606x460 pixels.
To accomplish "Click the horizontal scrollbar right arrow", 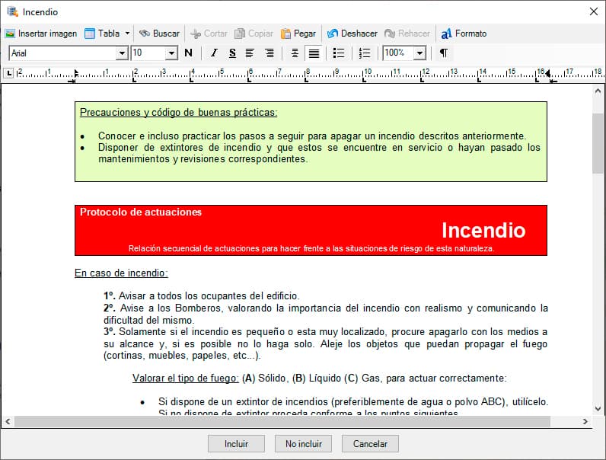I will [x=585, y=421].
